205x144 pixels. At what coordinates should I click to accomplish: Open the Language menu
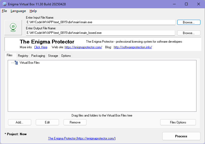point(18,11)
